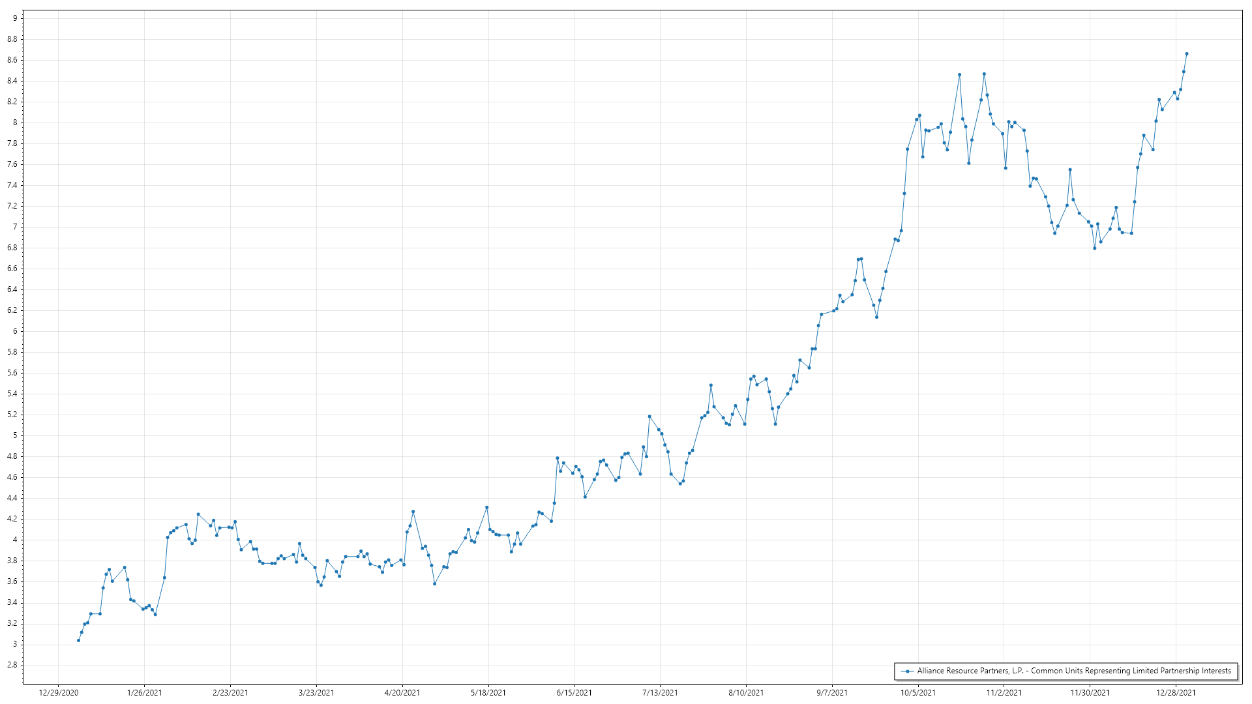Click the y-axis label 9
The image size is (1252, 704).
click(14, 18)
